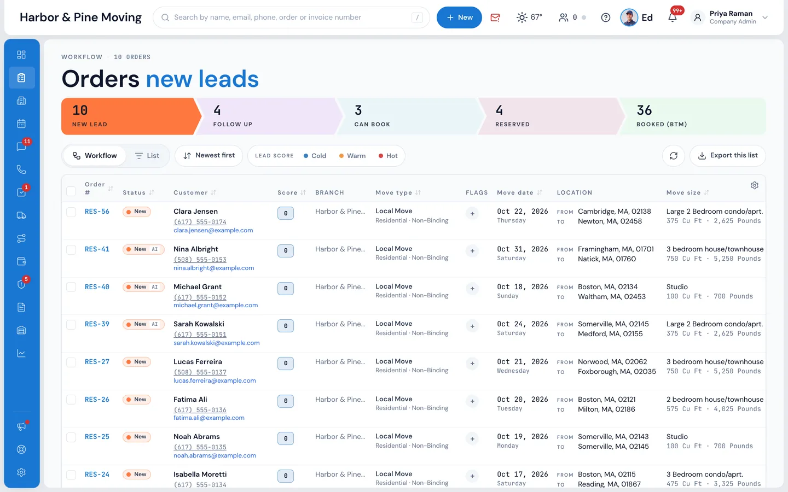The width and height of the screenshot is (788, 492).
Task: Open the Newest first sort dropdown
Action: (208, 156)
